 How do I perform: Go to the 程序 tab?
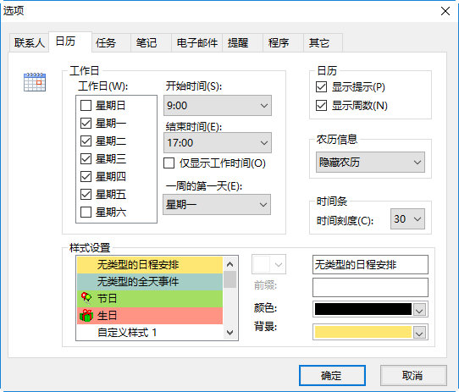click(283, 42)
